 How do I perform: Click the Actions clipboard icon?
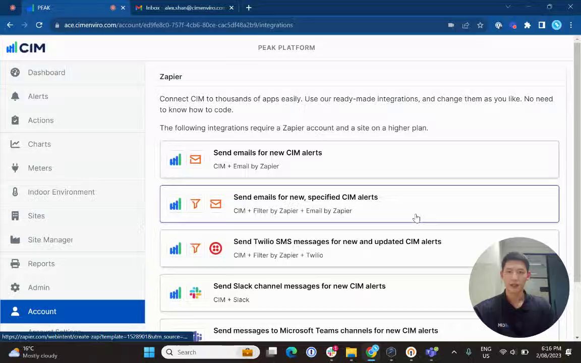click(15, 120)
